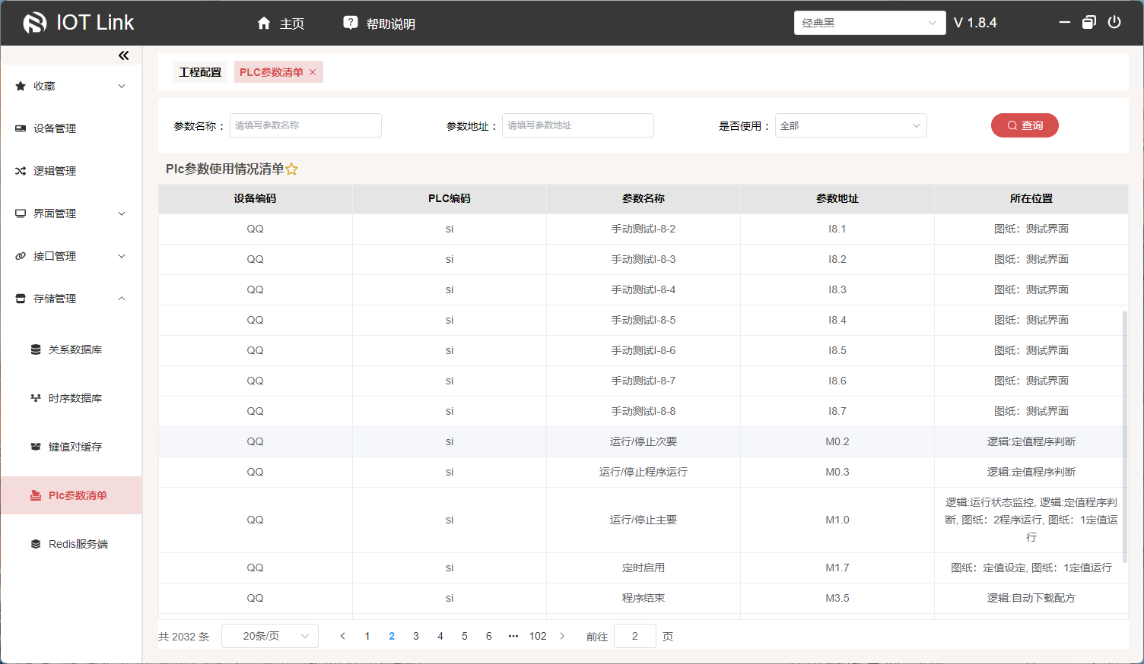Open the 主页 menu item
Viewport: 1144px width, 664px height.
281,24
